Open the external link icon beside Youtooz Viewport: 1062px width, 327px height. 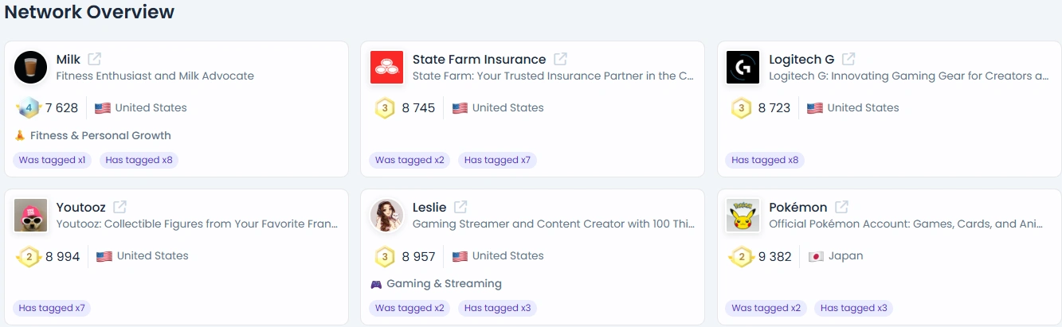(120, 207)
